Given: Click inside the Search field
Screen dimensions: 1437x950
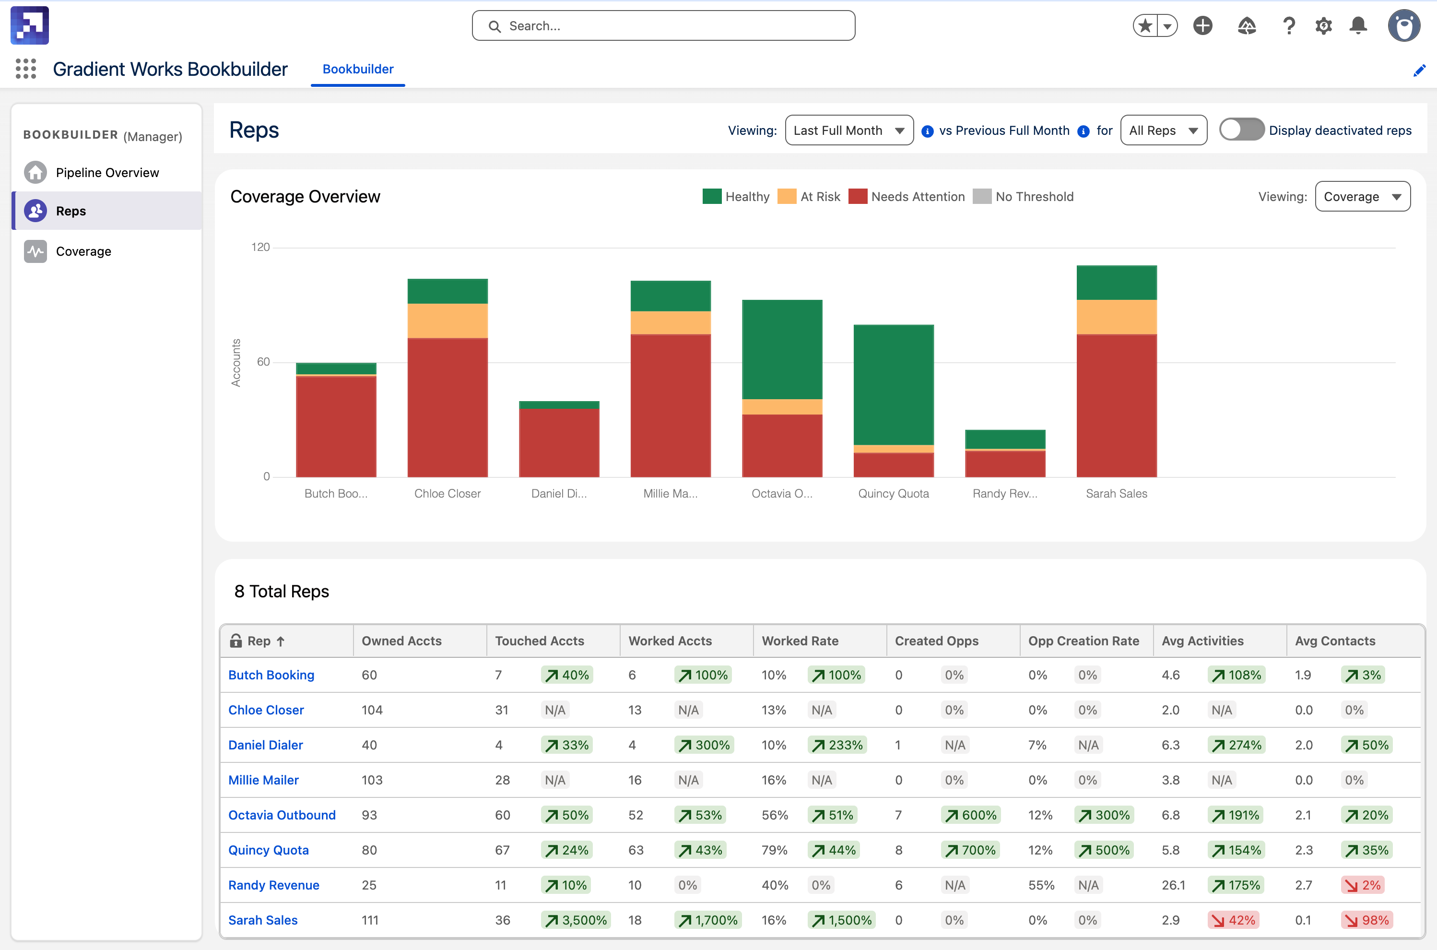Looking at the screenshot, I should [x=663, y=25].
